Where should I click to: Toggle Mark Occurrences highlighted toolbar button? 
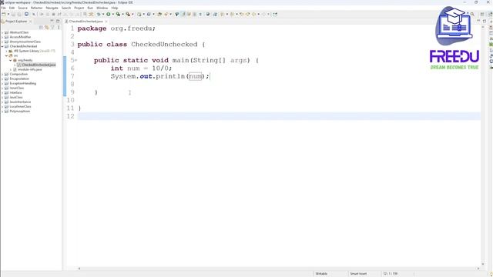183,14
